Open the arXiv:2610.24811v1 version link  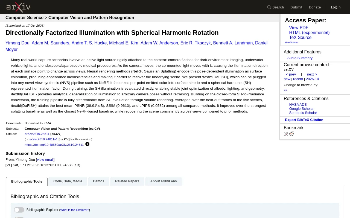pos(43,139)
